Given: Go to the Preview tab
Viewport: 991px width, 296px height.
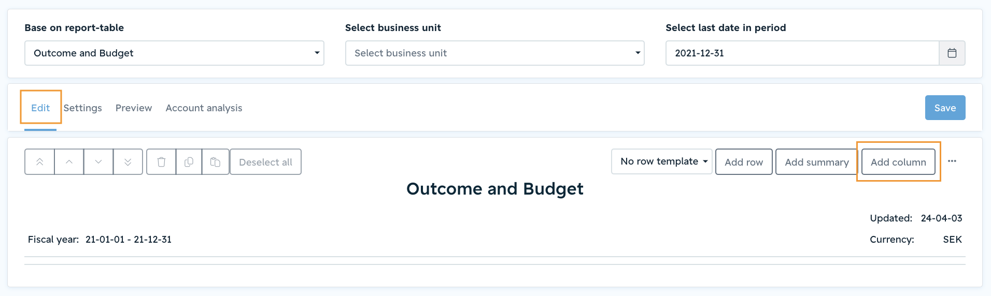Looking at the screenshot, I should click(x=134, y=108).
